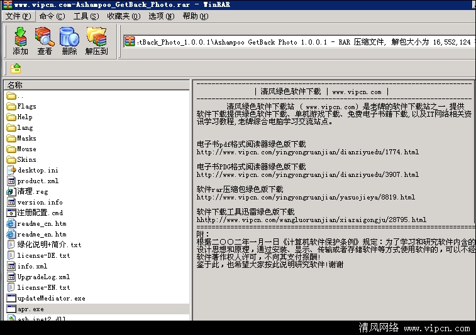Select the license-EN.txt file

tap(38, 287)
